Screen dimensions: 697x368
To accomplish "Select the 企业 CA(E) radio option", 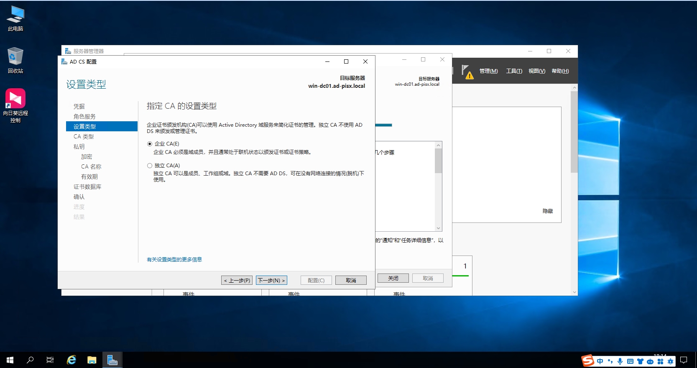I will click(x=150, y=144).
